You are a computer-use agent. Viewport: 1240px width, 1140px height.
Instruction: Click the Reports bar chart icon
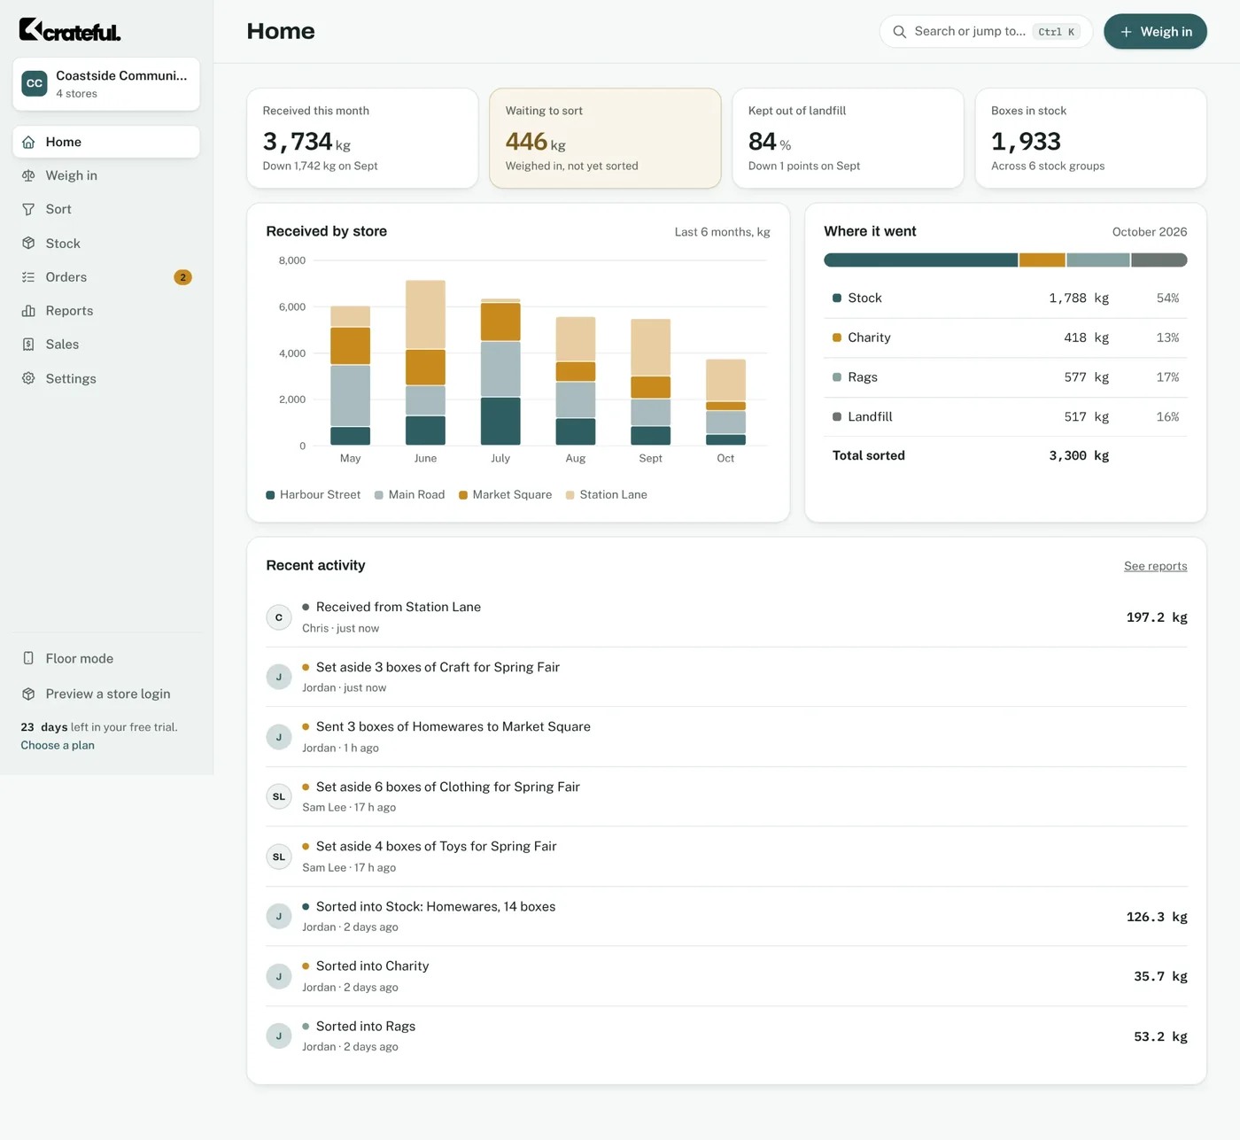pyautogui.click(x=28, y=311)
